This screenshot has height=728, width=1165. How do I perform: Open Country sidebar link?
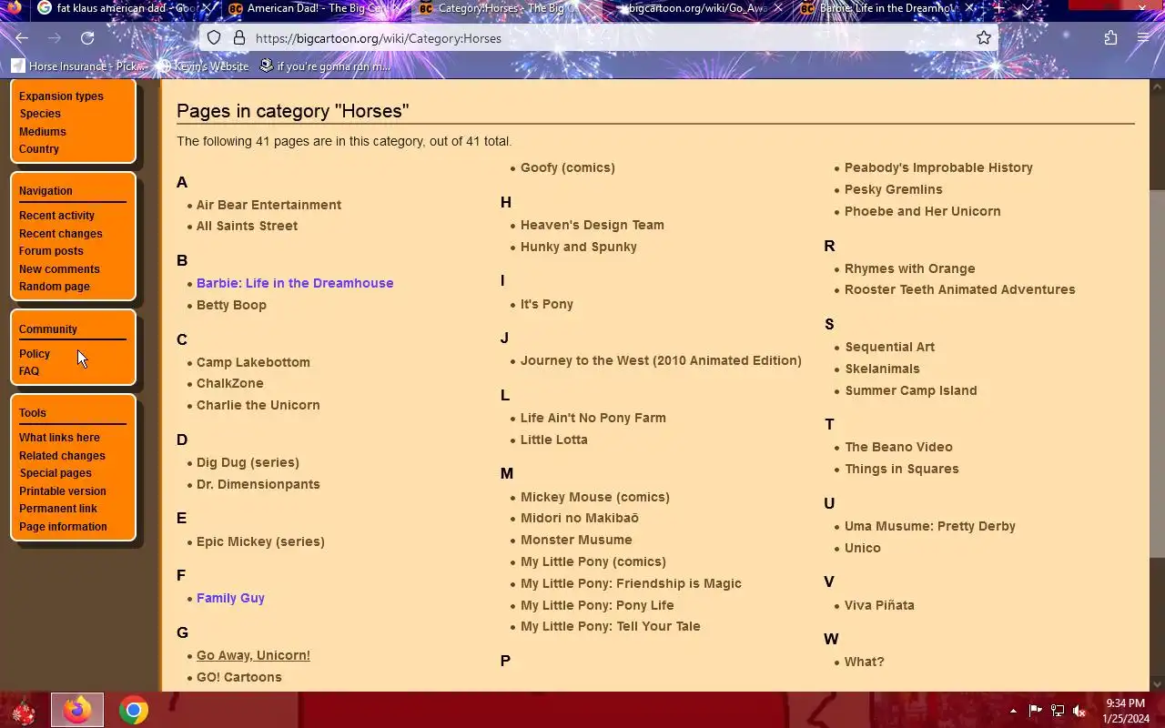click(x=39, y=149)
